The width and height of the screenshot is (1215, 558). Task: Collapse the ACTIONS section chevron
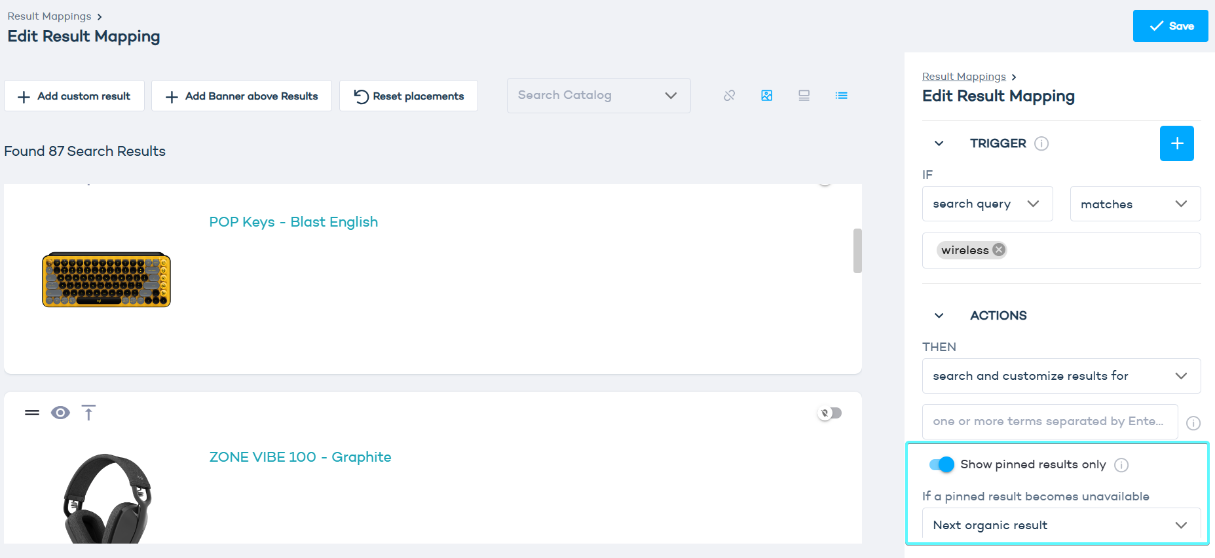coord(939,316)
